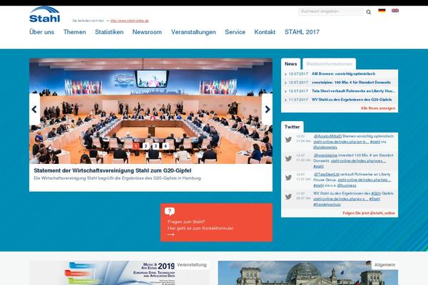Open the @business mention link
This screenshot has width=428, height=285.
pyautogui.click(x=347, y=185)
